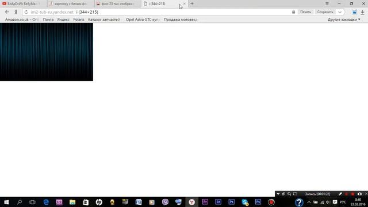Open the Opel Astra GTC bookmark

[143, 20]
